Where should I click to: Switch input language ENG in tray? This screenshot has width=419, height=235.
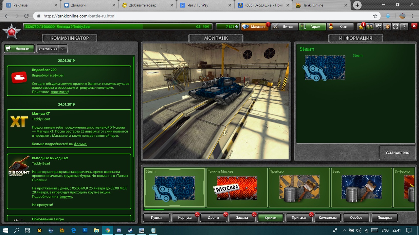click(x=385, y=230)
